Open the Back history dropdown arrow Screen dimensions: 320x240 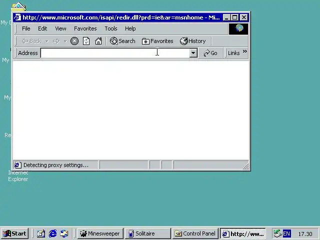coord(47,41)
